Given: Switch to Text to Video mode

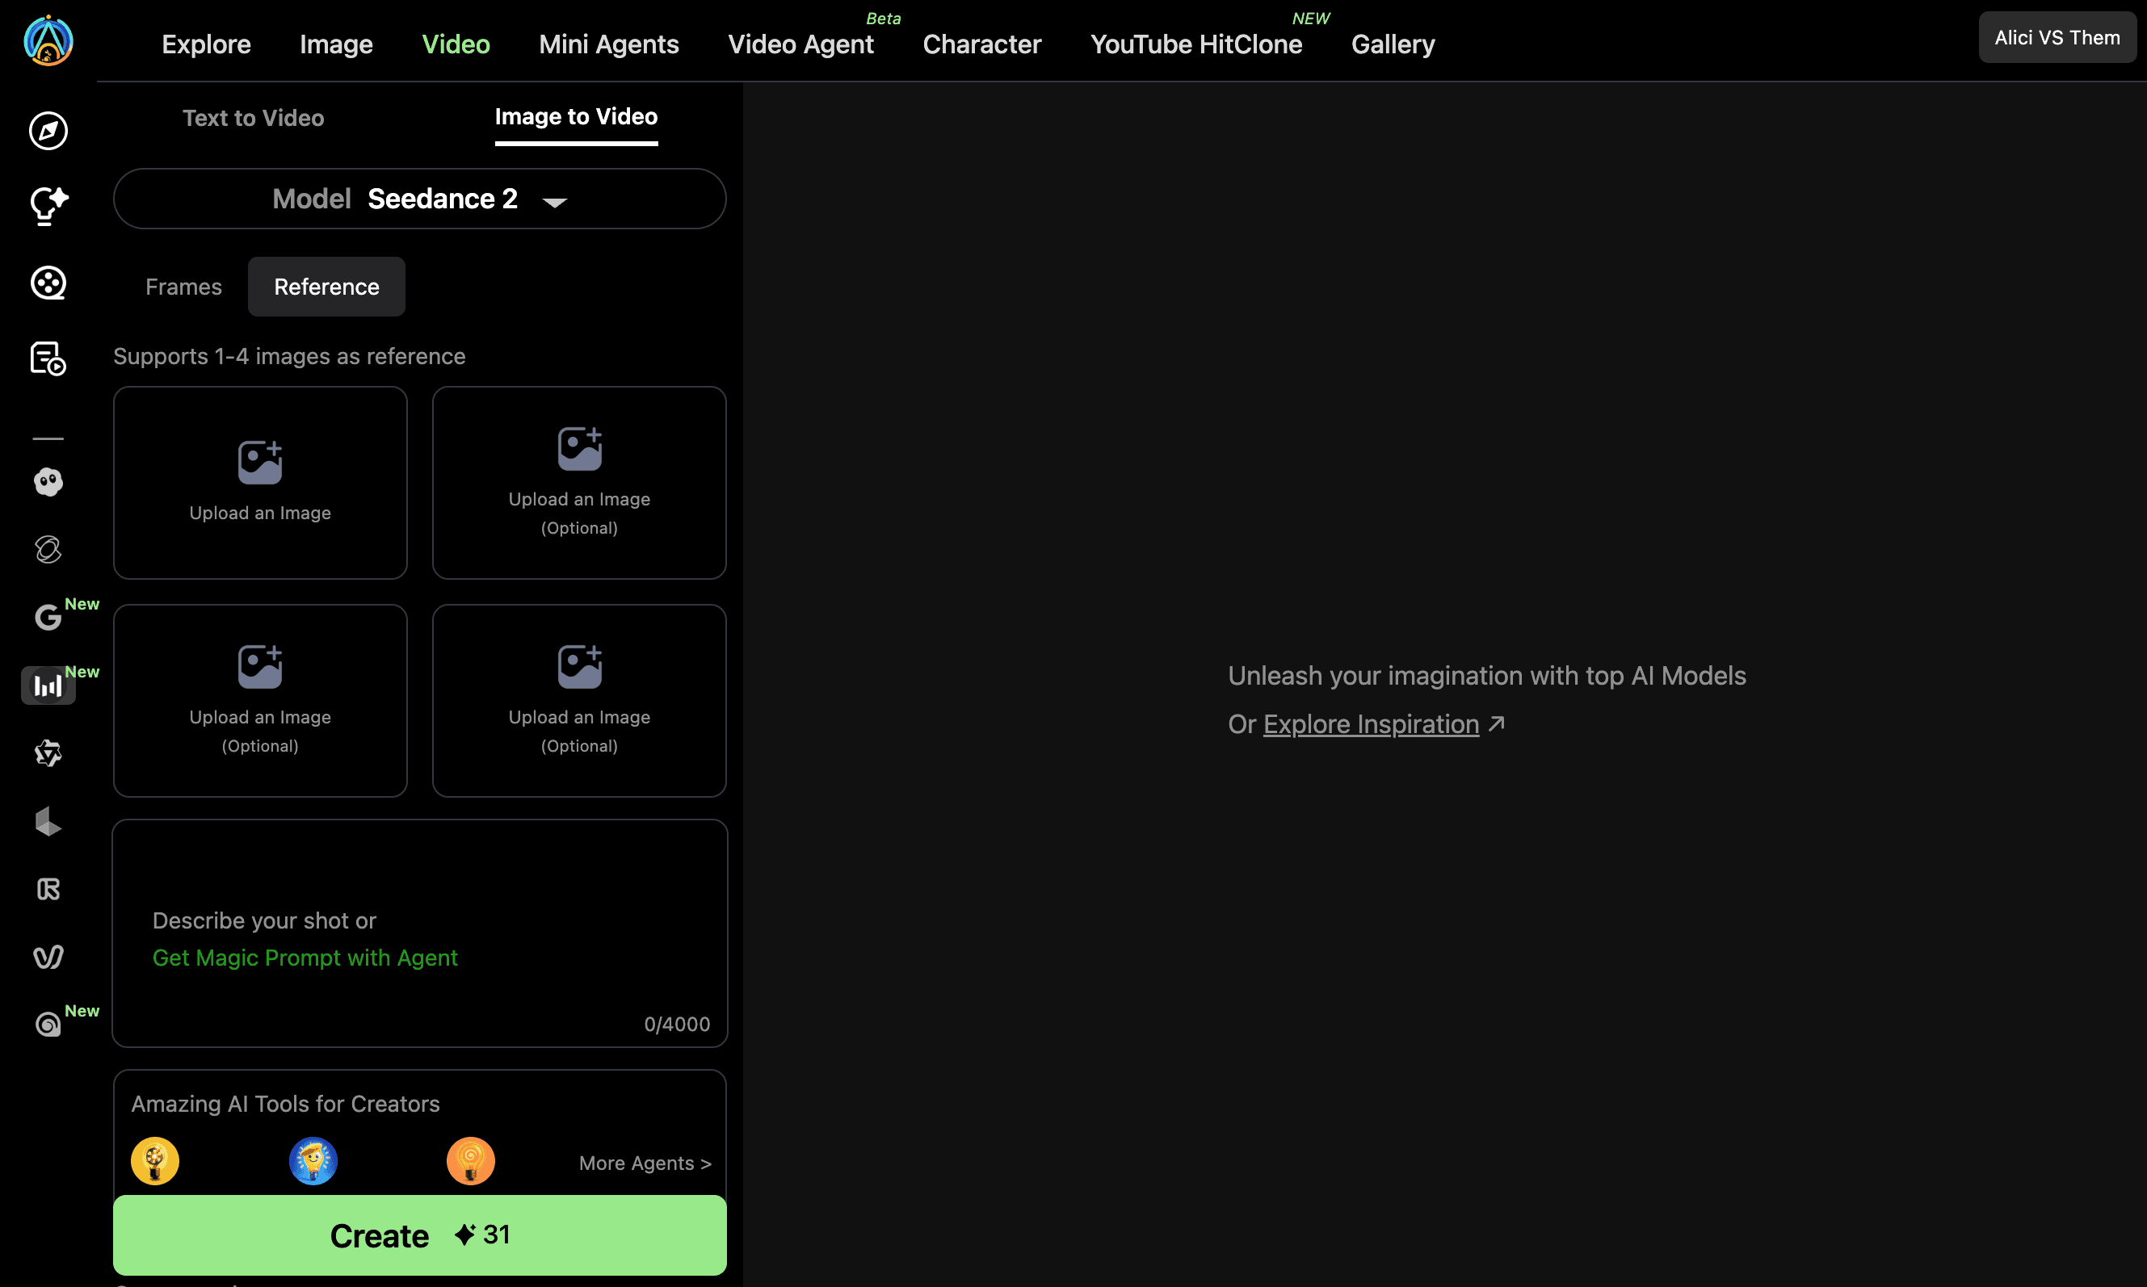Looking at the screenshot, I should (254, 118).
